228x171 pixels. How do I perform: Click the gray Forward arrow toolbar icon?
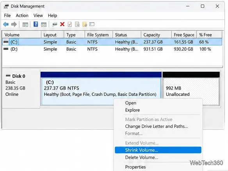click(14, 24)
